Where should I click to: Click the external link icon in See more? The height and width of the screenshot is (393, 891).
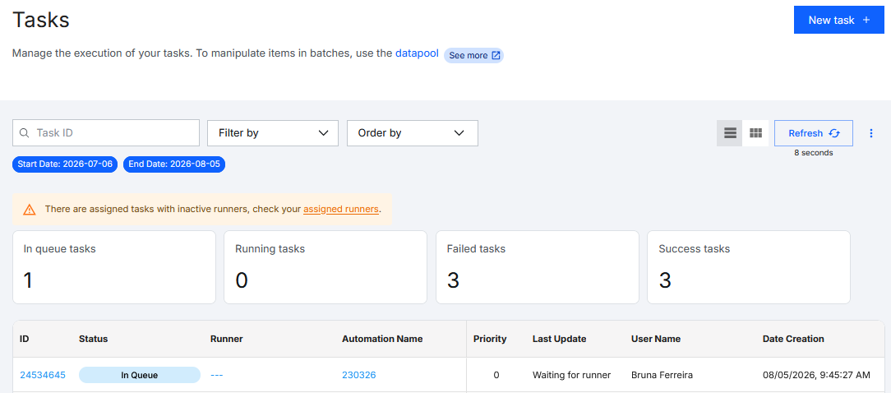click(496, 55)
